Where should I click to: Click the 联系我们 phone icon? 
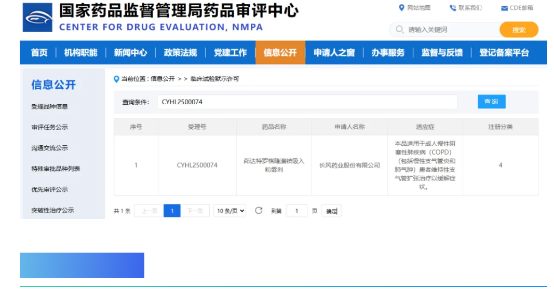pyautogui.click(x=452, y=8)
